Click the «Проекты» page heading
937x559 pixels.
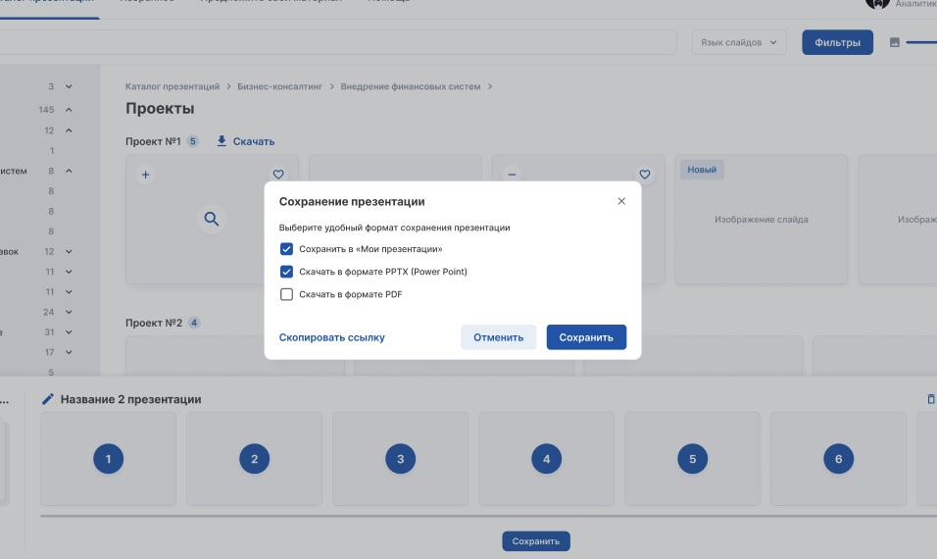160,108
